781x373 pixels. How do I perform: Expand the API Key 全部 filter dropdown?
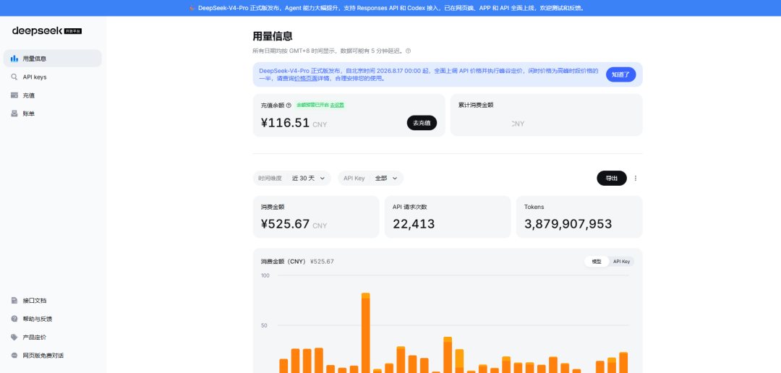(370, 179)
